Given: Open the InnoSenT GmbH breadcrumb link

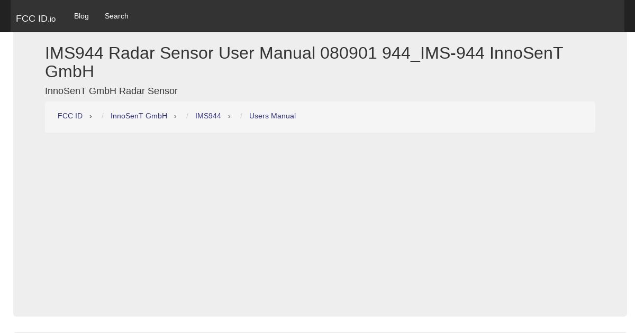Looking at the screenshot, I should coord(139,116).
